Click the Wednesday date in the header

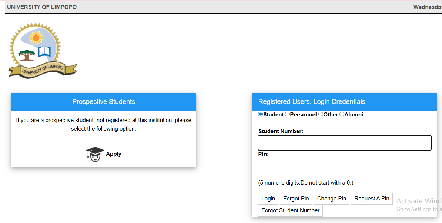pos(428,7)
